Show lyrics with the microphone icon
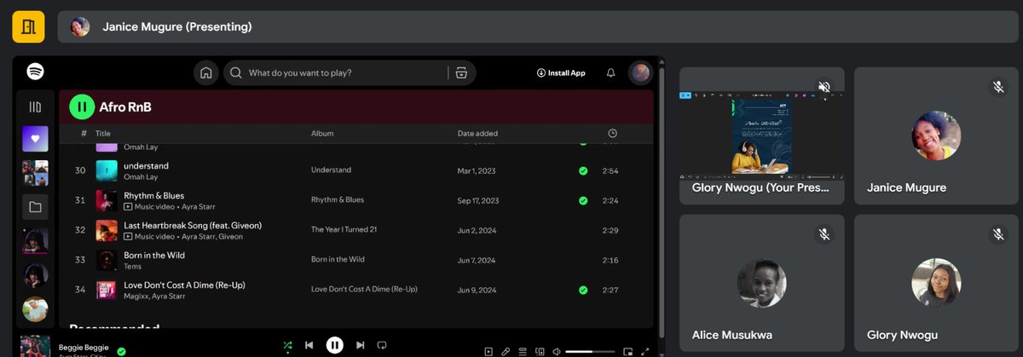The image size is (1023, 357). 506,351
